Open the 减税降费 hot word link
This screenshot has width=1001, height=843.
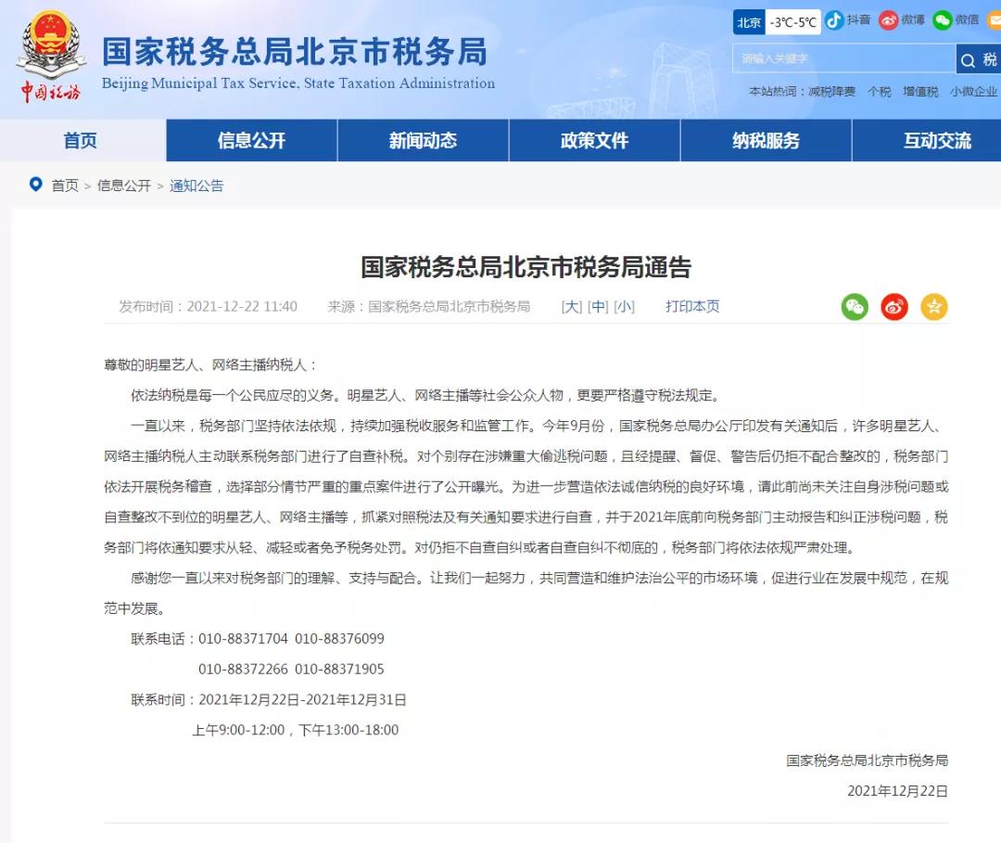(x=831, y=91)
